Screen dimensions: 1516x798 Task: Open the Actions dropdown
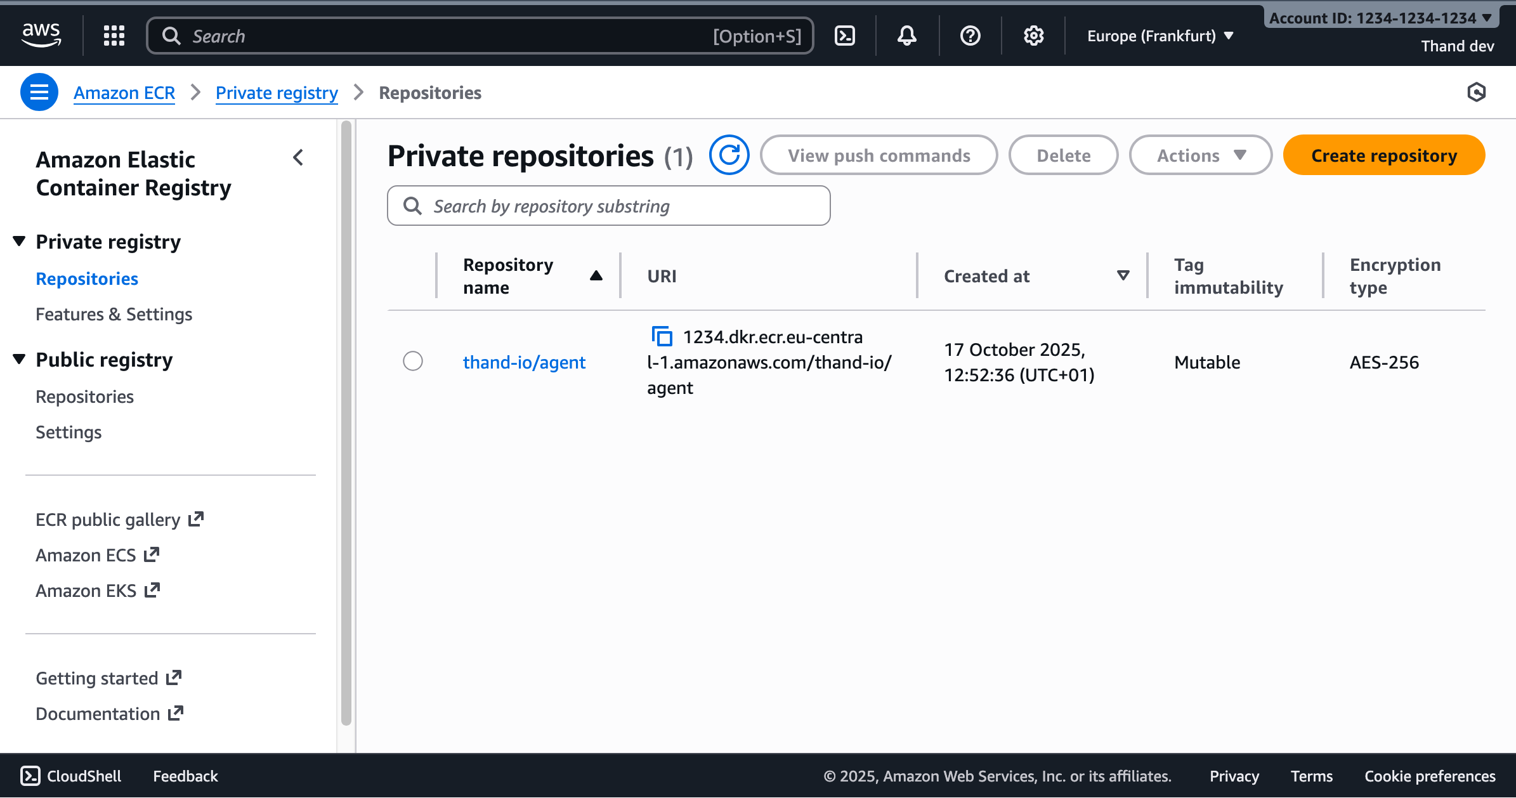pyautogui.click(x=1200, y=155)
